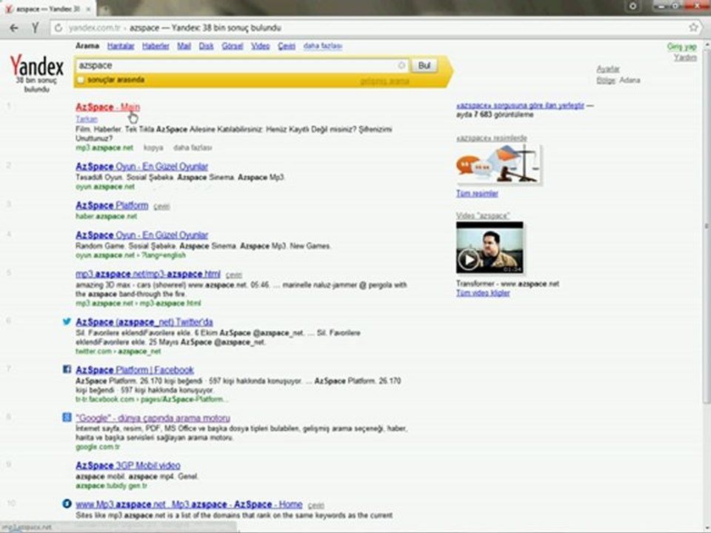Open 'AzSpace Platform' result for haber.azspace.net

pyautogui.click(x=112, y=205)
